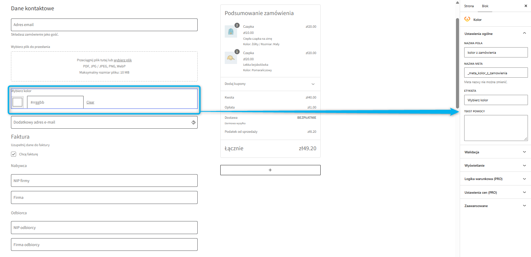Click the Kolor block icon in sidebar
The height and width of the screenshot is (257, 531).
tap(467, 20)
